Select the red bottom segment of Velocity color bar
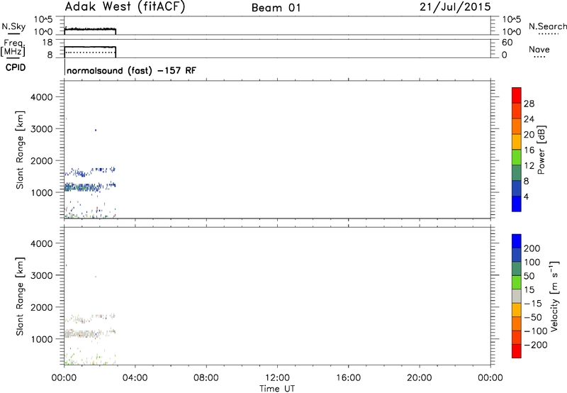Screen dimensions: 567x393 pos(517,351)
